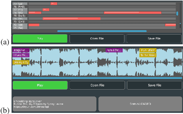Viewport: 183px width, 114px height.
Task: Click the 'Embedding: ByteCover' text
Action: (27, 101)
